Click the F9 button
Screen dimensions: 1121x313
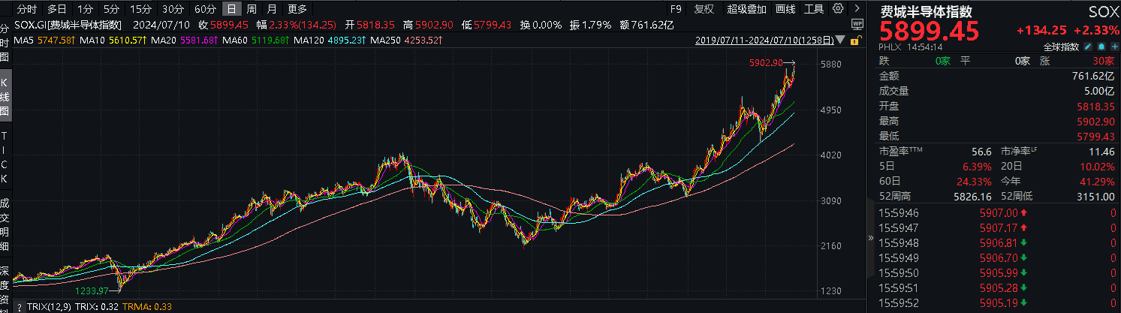click(675, 9)
